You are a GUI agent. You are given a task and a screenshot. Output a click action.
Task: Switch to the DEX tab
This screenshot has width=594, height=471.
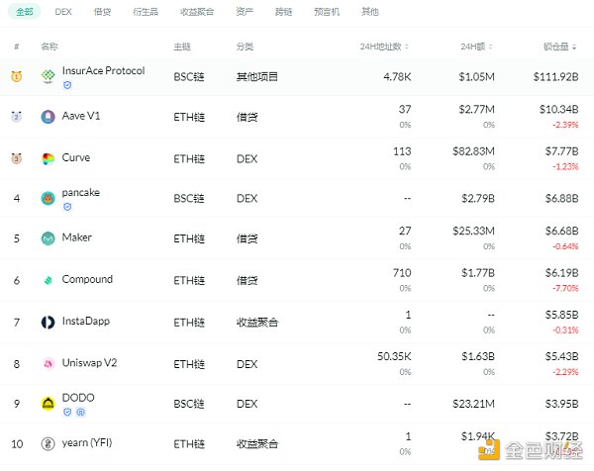(x=63, y=12)
